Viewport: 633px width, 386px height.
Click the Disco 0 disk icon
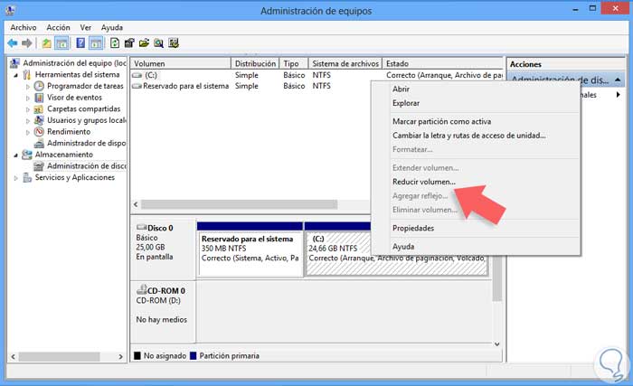[x=142, y=227]
